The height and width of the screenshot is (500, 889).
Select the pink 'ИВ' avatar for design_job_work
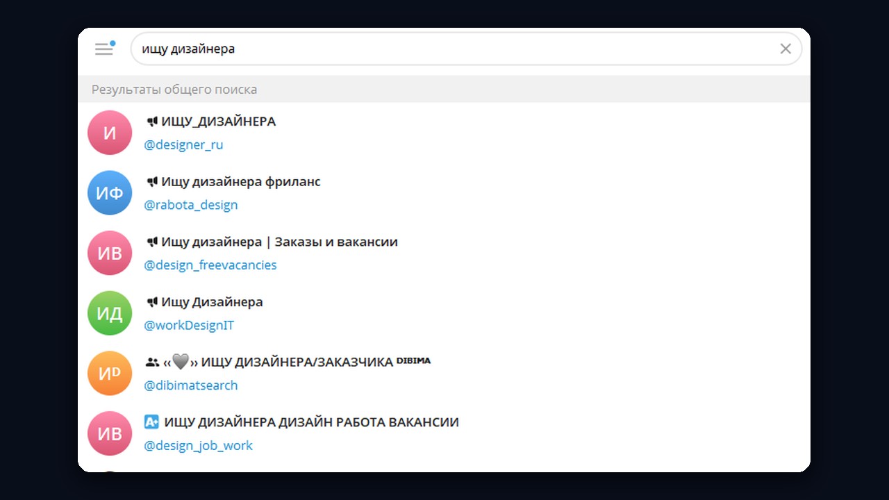110,433
